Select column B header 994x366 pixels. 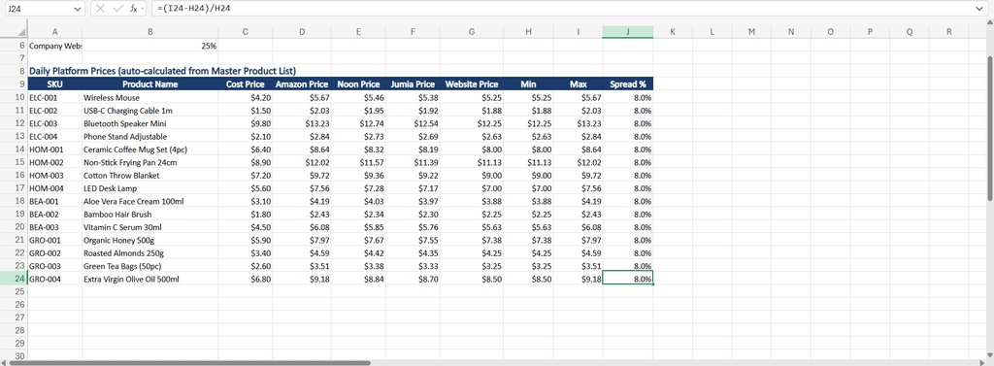tap(150, 32)
